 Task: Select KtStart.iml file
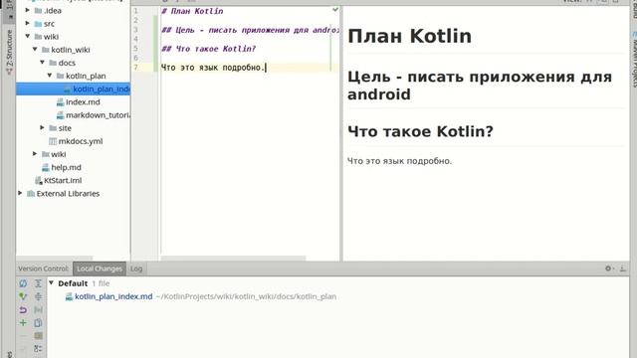coord(58,180)
